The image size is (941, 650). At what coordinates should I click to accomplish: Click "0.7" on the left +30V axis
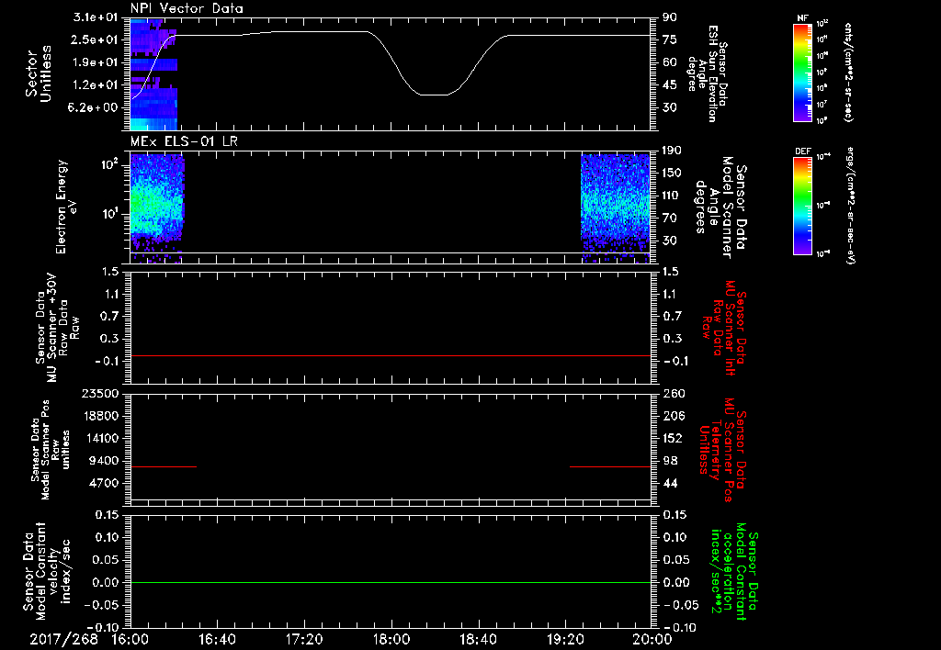[110, 316]
